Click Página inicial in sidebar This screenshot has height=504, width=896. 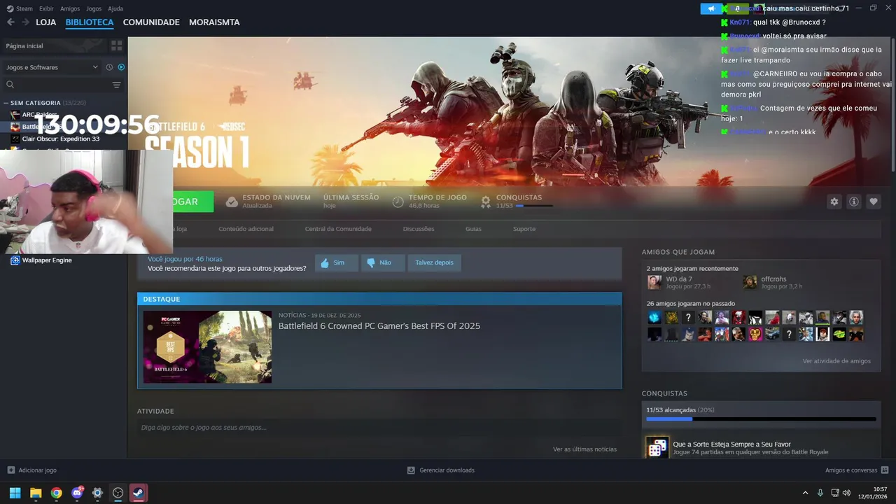(24, 45)
